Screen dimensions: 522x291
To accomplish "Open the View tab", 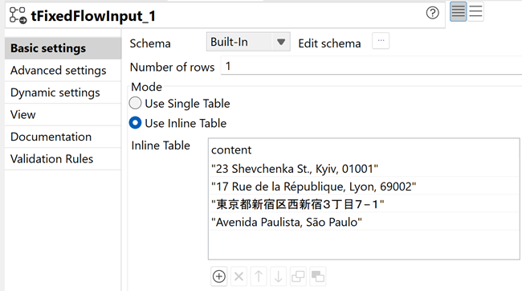I will point(63,115).
